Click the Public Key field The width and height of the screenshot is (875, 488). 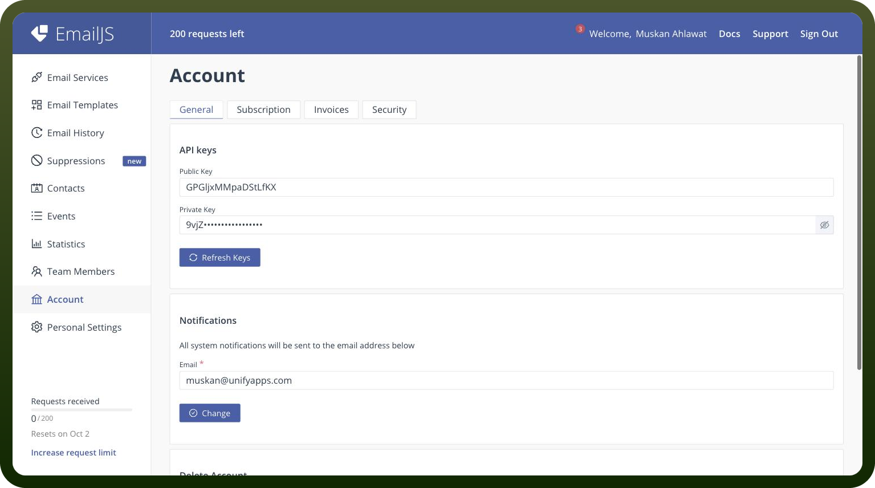506,188
